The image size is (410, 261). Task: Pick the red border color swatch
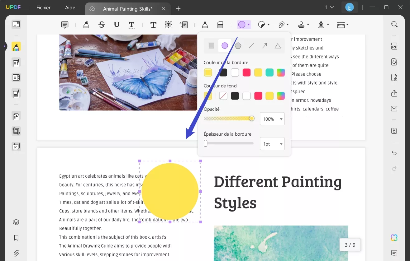coord(247,72)
